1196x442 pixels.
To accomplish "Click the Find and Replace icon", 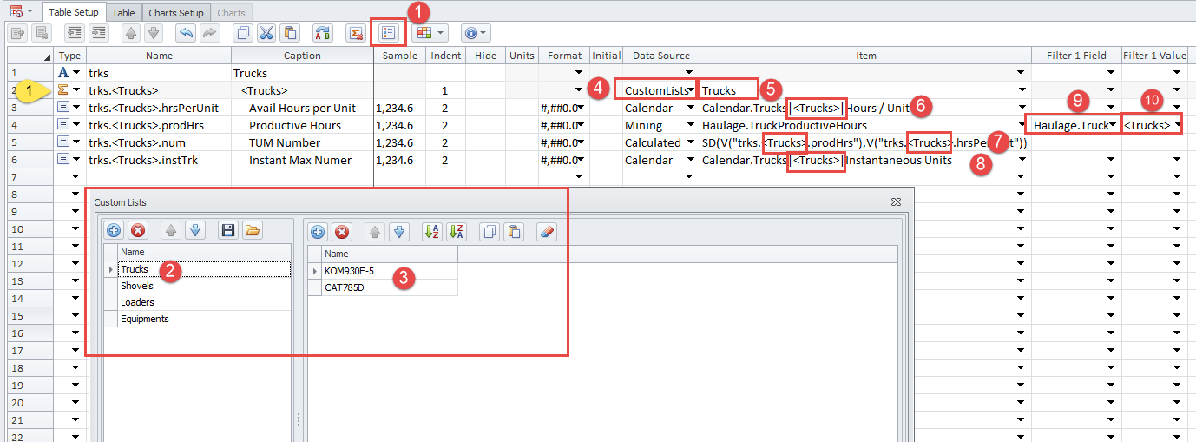I will pos(322,33).
